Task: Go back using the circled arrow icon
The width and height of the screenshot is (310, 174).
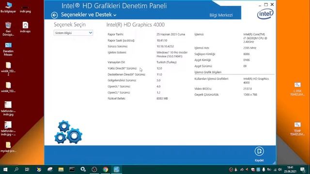Action: (54, 15)
